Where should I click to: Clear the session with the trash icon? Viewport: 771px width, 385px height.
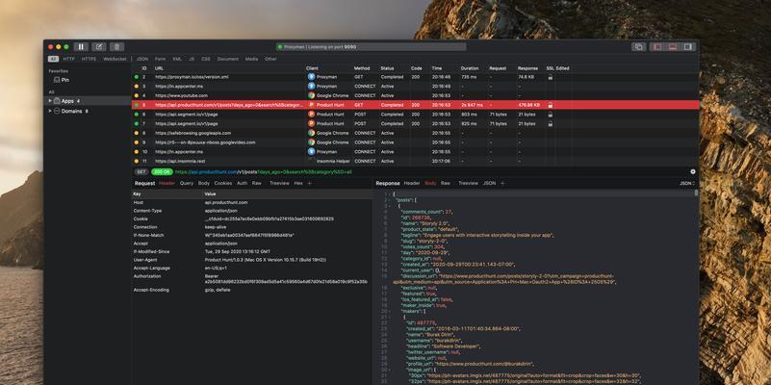pos(116,47)
